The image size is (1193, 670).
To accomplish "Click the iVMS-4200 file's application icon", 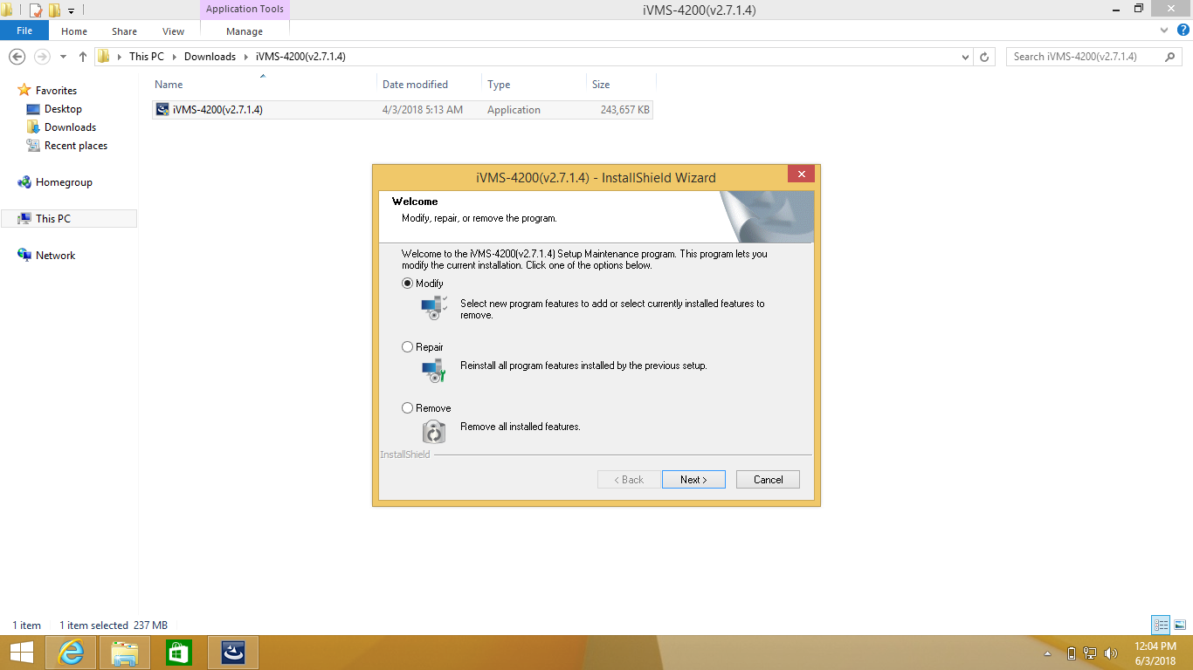I will (162, 110).
